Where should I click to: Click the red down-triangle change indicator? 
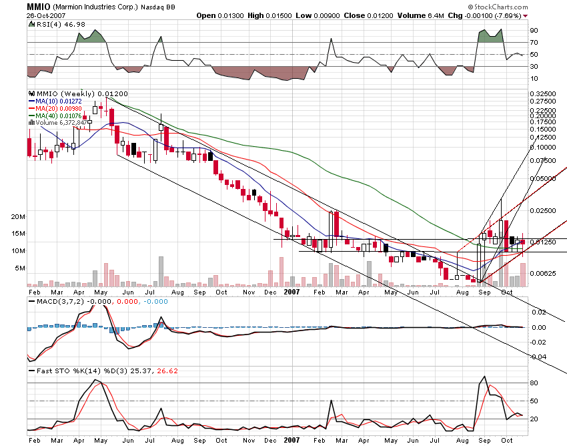[526, 16]
